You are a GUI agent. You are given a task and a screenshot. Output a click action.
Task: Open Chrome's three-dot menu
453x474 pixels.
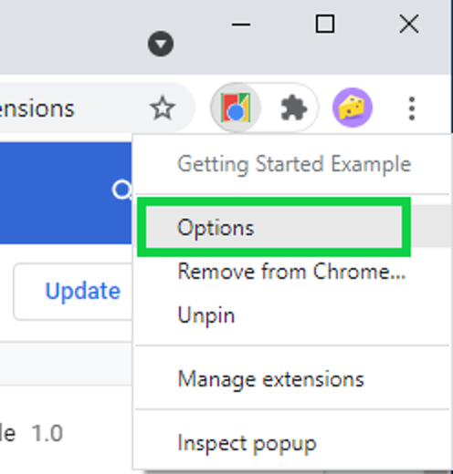pos(412,108)
